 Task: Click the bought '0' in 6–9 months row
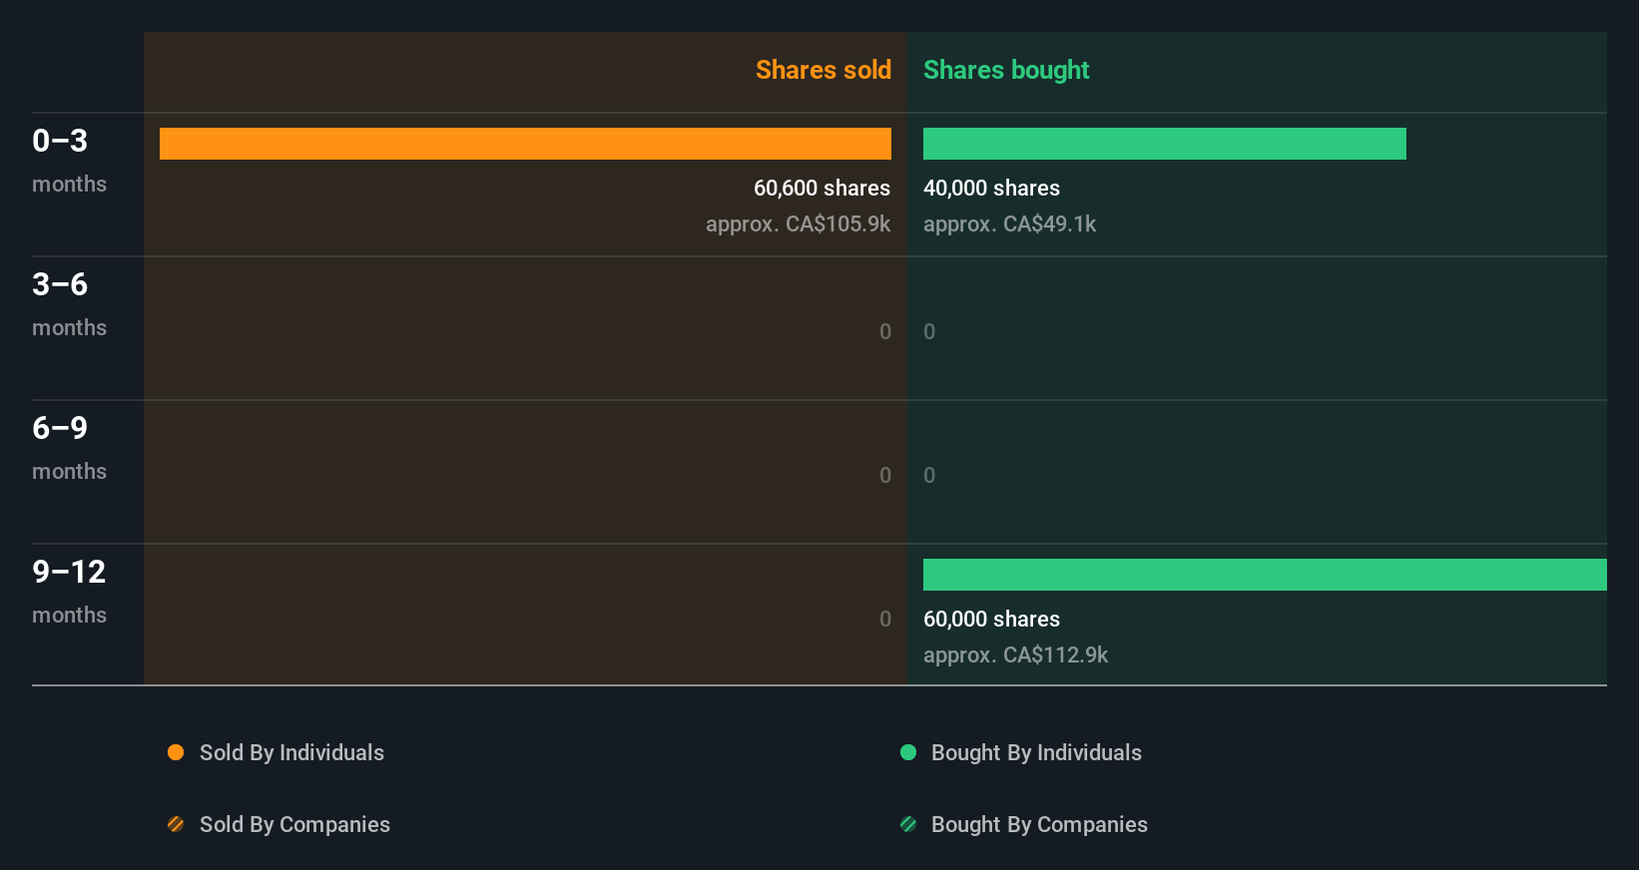point(929,475)
